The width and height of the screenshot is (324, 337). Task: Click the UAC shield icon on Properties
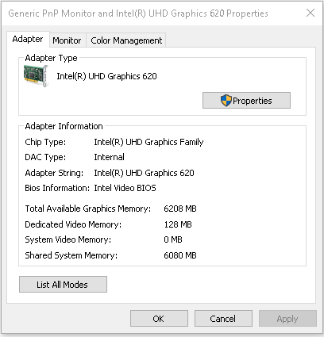226,101
